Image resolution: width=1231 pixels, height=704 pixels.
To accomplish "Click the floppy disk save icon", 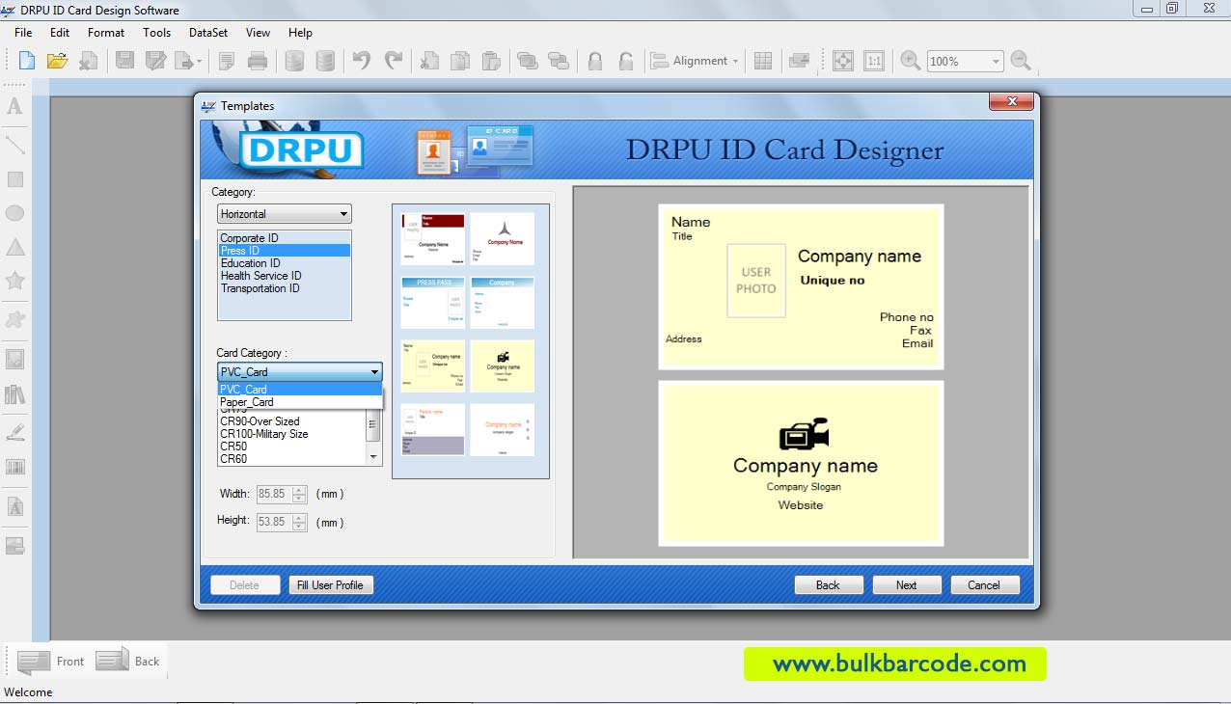I will pyautogui.click(x=124, y=61).
